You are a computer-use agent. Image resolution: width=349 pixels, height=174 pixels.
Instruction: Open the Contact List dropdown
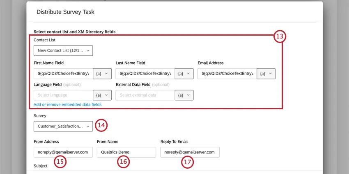(63, 50)
